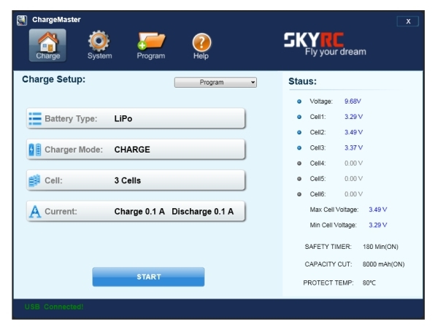Click the Voltage status indicator dot
The height and width of the screenshot is (330, 435).
click(299, 101)
